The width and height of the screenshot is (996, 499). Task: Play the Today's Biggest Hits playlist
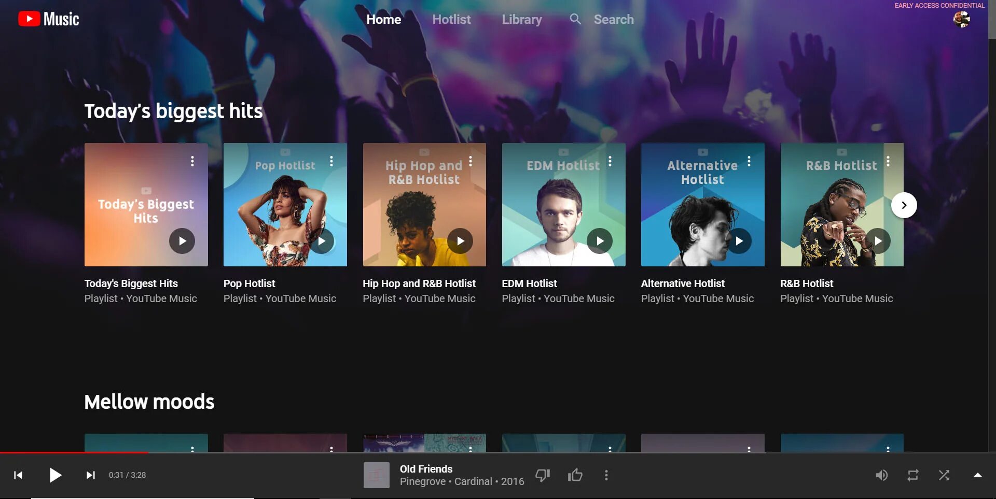pos(182,241)
